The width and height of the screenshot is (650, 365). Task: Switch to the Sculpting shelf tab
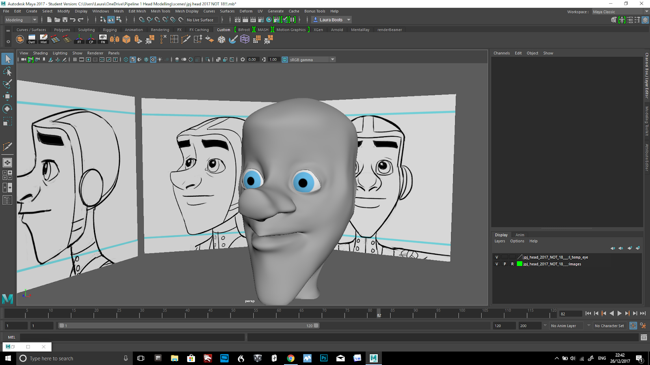(x=86, y=30)
